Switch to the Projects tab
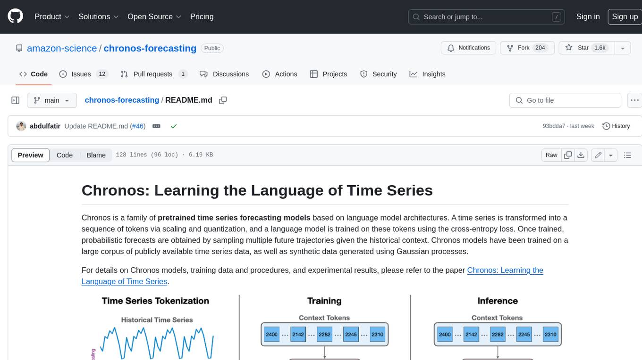 click(328, 74)
